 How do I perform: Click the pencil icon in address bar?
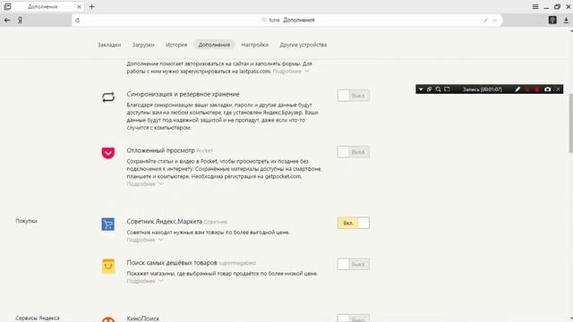[485, 21]
